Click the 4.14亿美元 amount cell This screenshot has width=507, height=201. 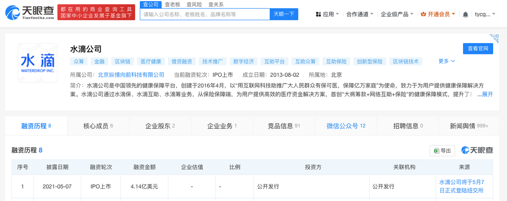(x=144, y=186)
